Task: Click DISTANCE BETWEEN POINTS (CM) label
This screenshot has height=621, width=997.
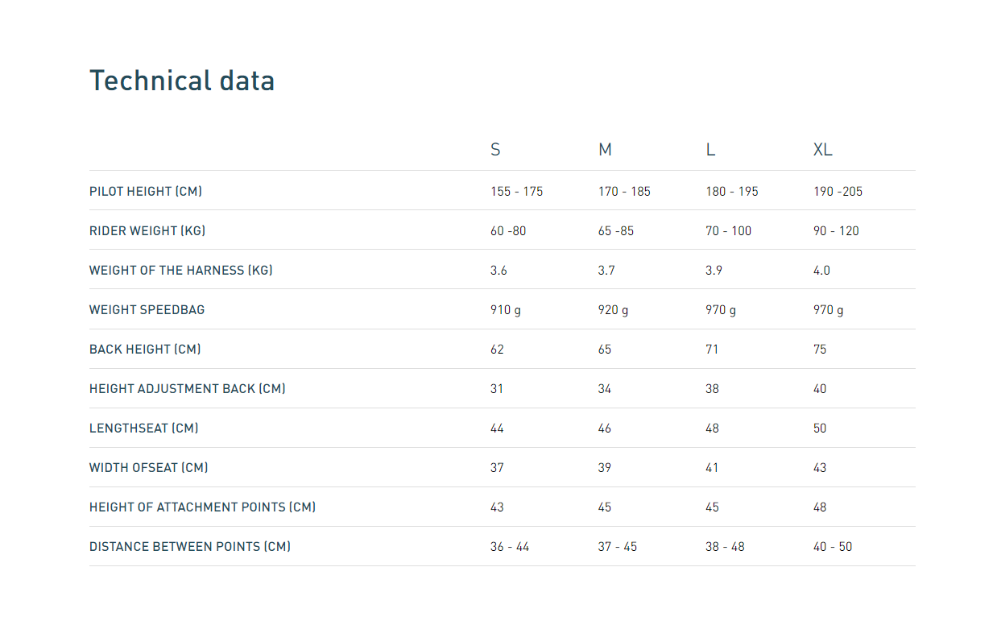Action: pos(190,547)
